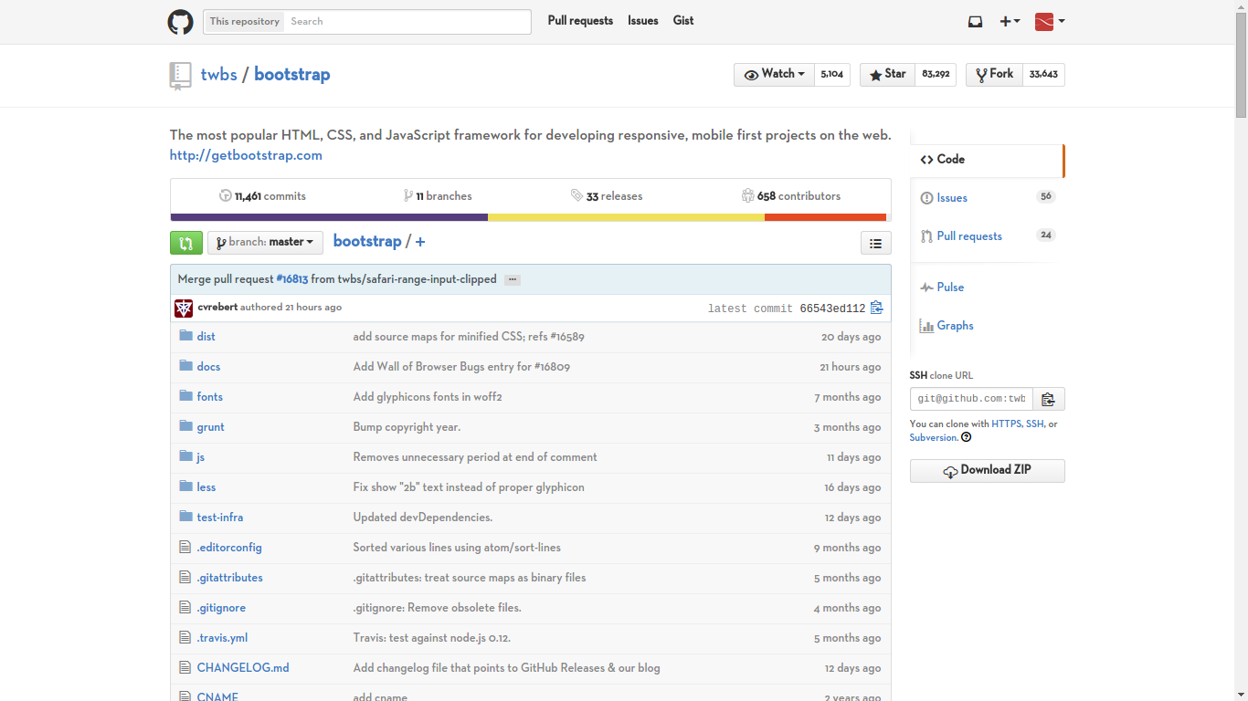
Task: Open cvrebert author profile link
Action: click(x=217, y=308)
